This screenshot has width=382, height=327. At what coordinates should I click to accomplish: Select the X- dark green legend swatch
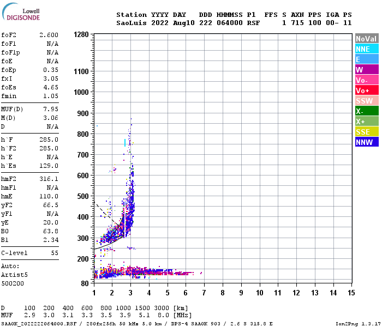(x=367, y=111)
